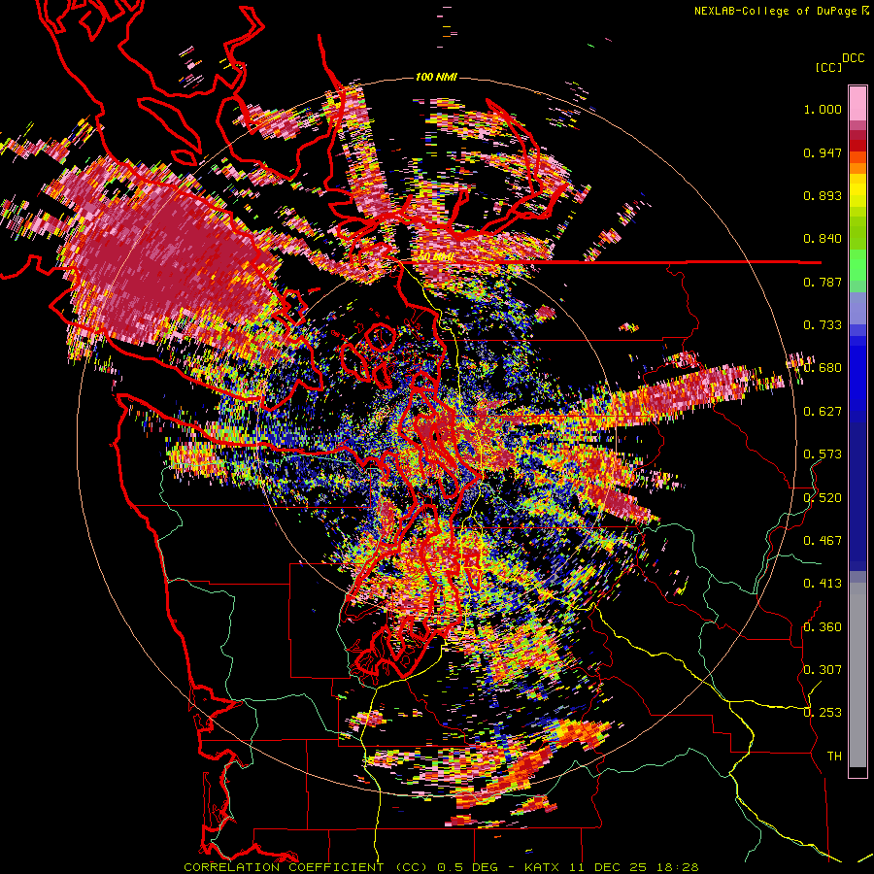Click the 0.893 scale label
This screenshot has height=874, width=874.
[823, 195]
